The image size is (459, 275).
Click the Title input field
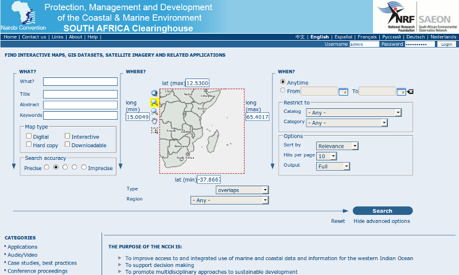[80, 94]
